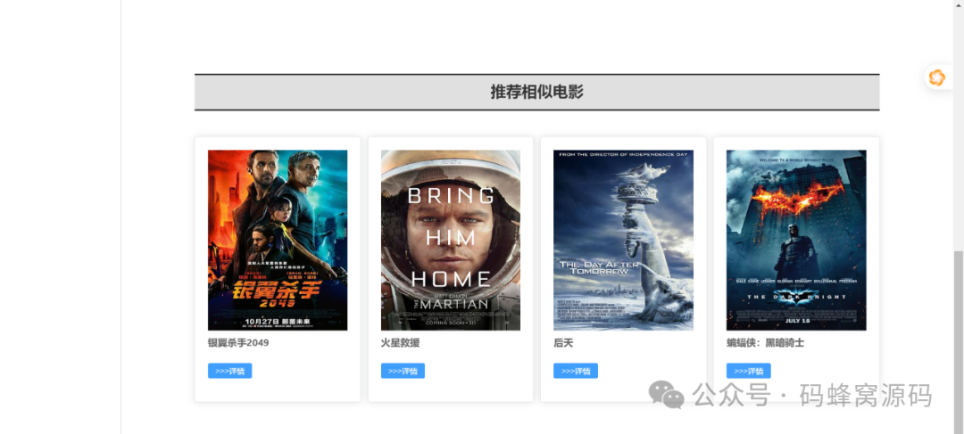Image resolution: width=964 pixels, height=434 pixels.
Task: Open The Dark Knight poster image
Action: pos(796,240)
